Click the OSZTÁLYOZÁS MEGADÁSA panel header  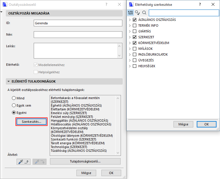tap(64, 13)
